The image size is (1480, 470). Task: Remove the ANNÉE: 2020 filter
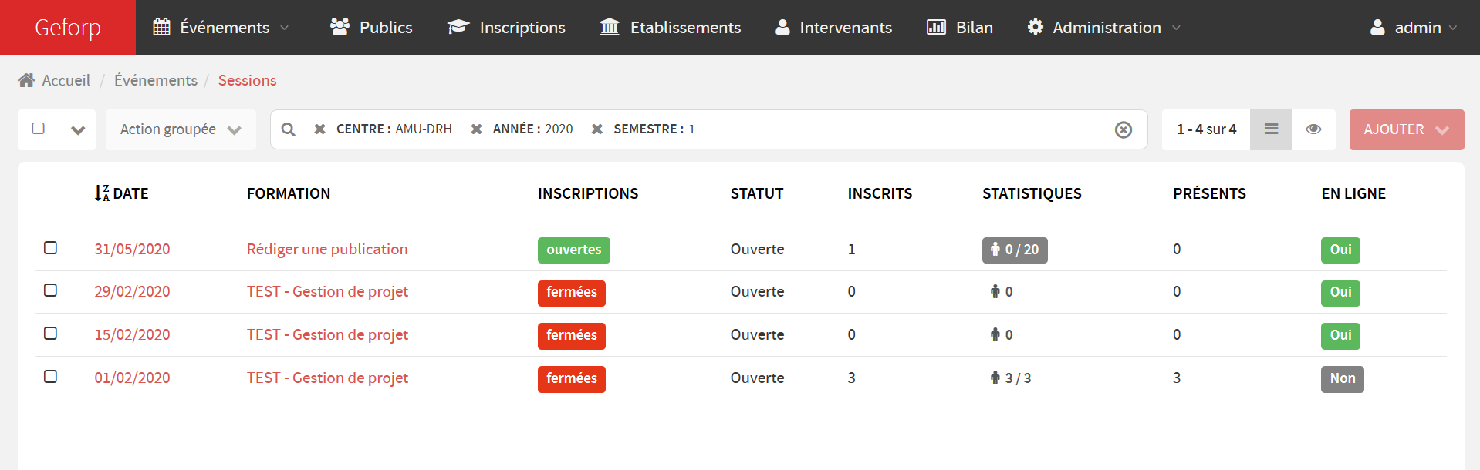click(476, 129)
